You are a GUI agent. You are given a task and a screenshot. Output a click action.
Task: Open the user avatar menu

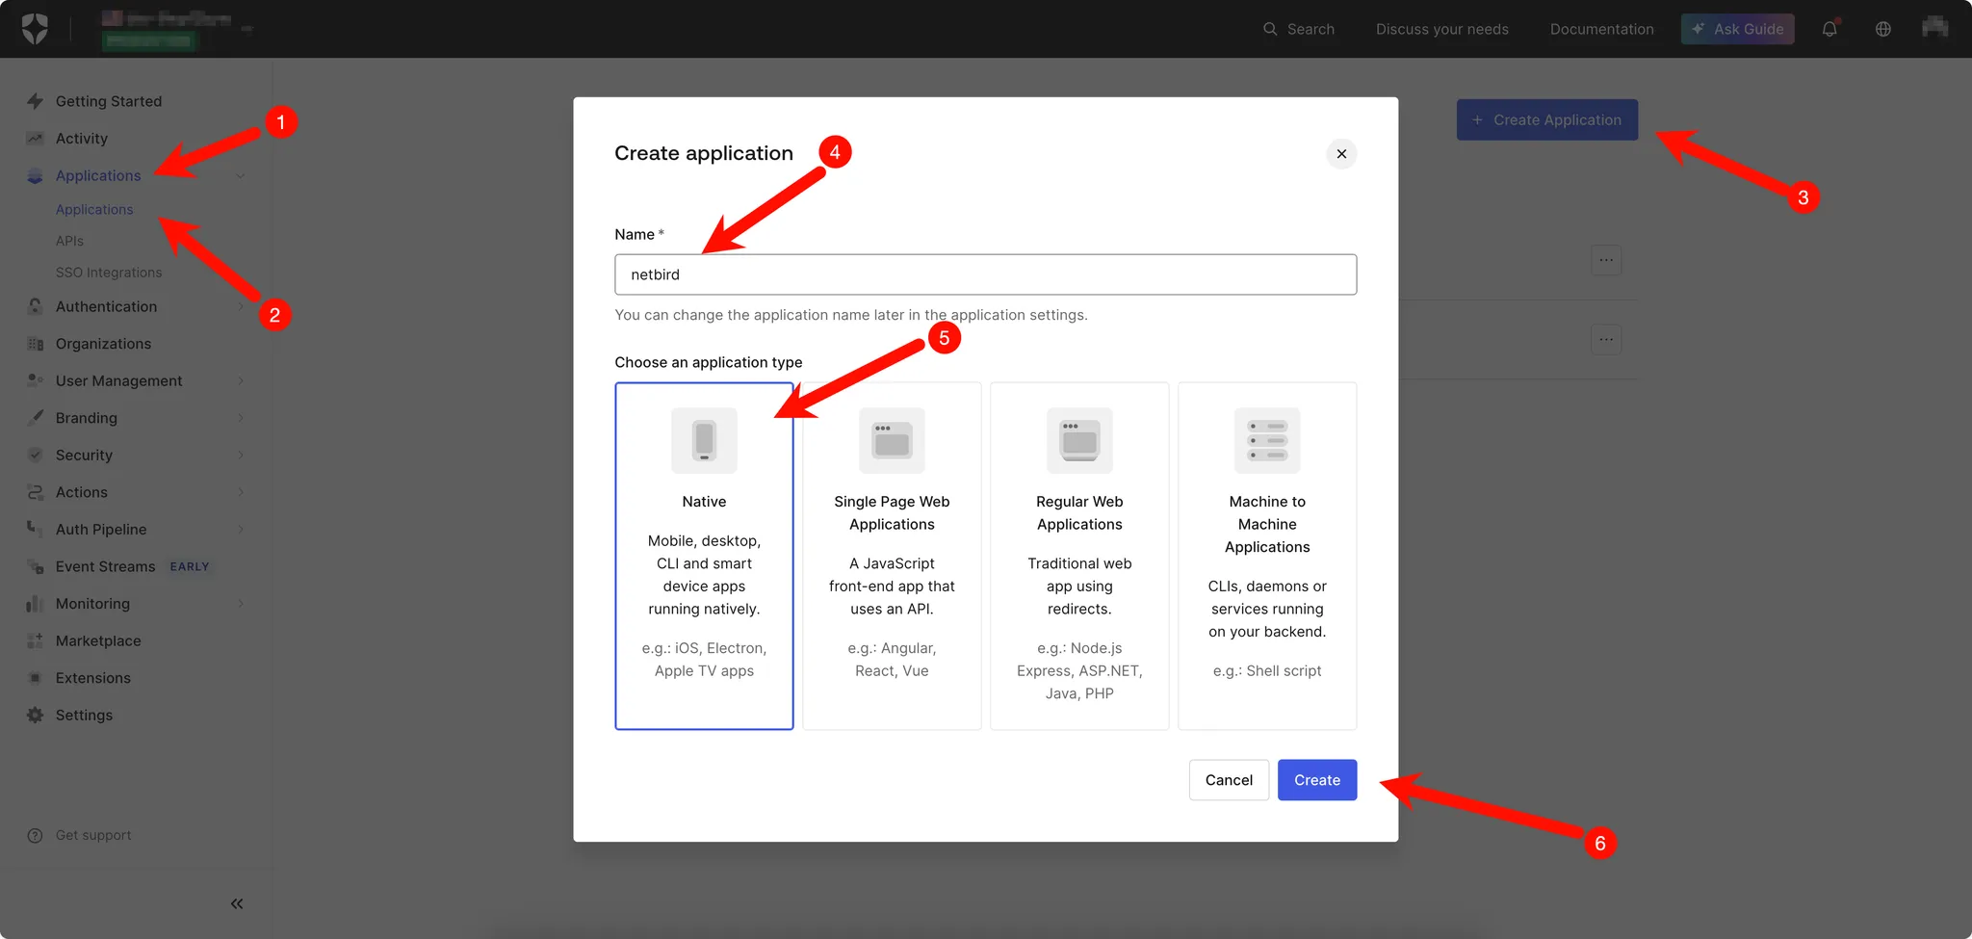pyautogui.click(x=1935, y=27)
